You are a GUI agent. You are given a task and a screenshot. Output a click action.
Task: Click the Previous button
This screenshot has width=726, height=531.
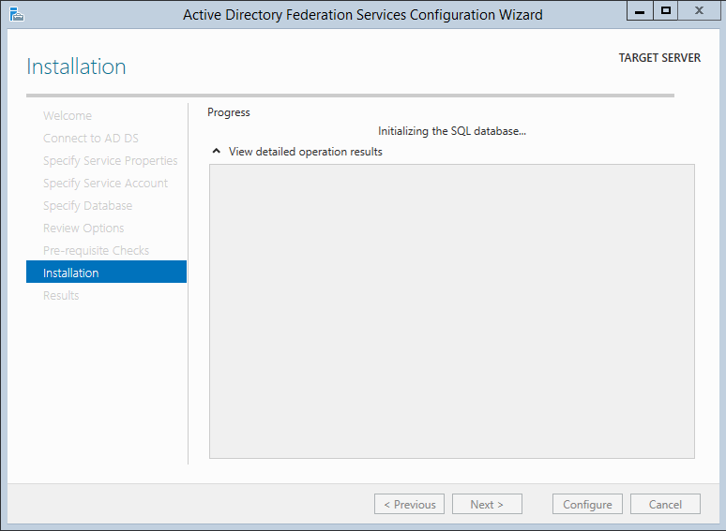click(x=410, y=504)
